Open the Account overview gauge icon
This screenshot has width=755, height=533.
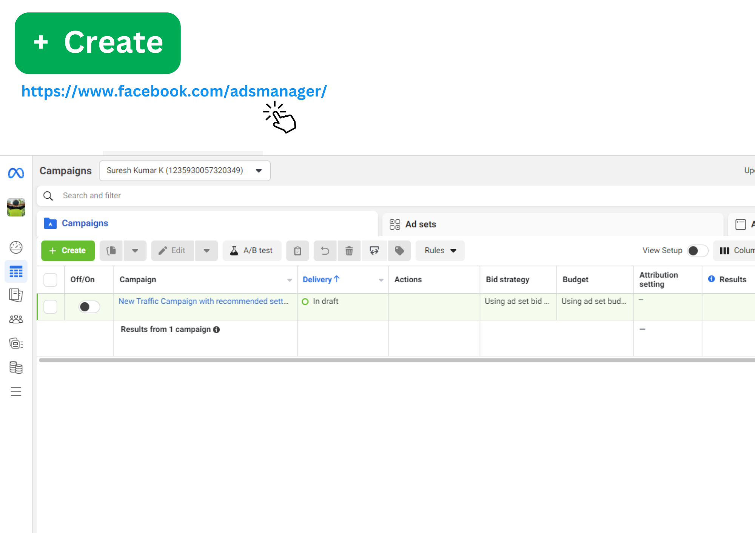16,247
